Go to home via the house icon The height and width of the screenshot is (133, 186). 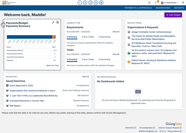[x=149, y=3]
